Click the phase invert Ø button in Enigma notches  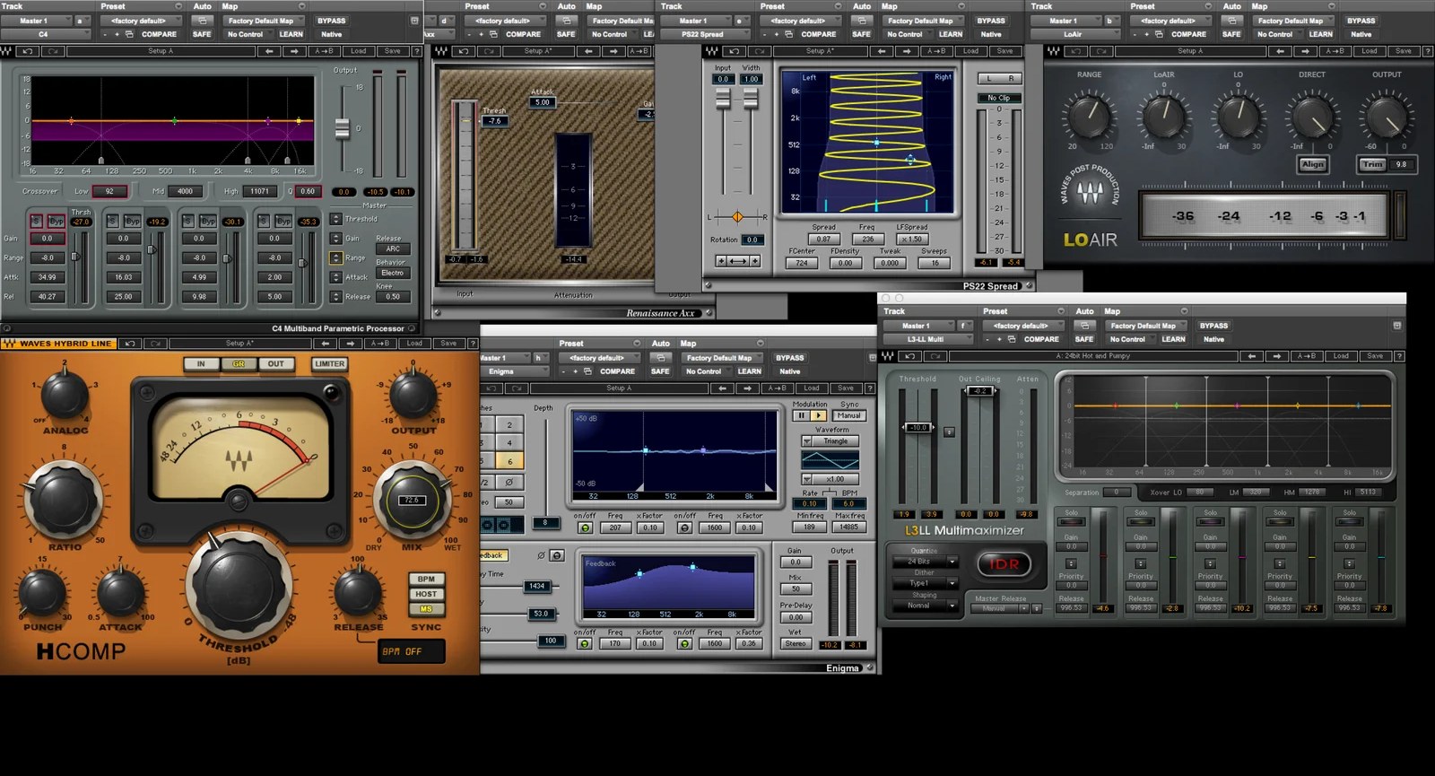point(509,482)
